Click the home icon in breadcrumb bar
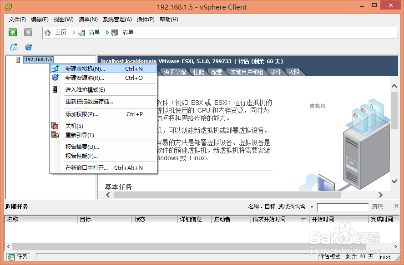The height and width of the screenshot is (265, 404). [x=48, y=33]
